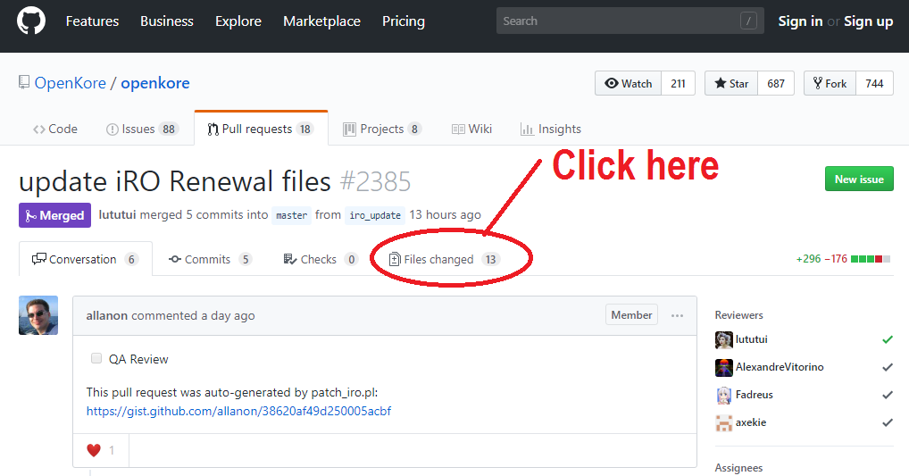Viewport: 909px width, 476px height.
Task: Select the Conversation tab
Action: click(x=85, y=259)
